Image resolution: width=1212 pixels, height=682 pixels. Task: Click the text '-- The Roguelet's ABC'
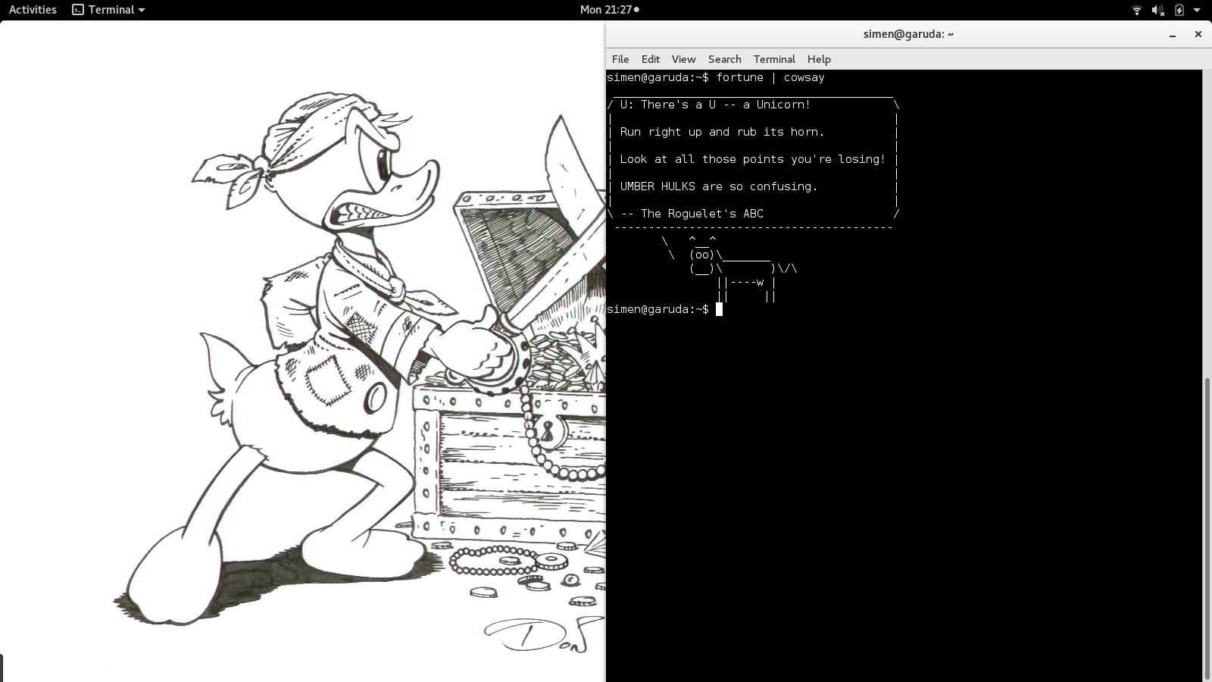692,214
